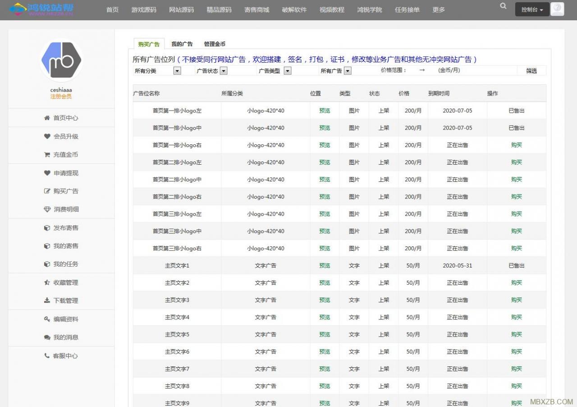Open 寄售商城 in top navigation

point(256,9)
